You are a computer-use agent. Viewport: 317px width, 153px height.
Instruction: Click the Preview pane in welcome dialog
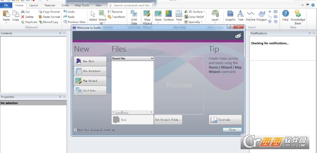tap(179, 85)
